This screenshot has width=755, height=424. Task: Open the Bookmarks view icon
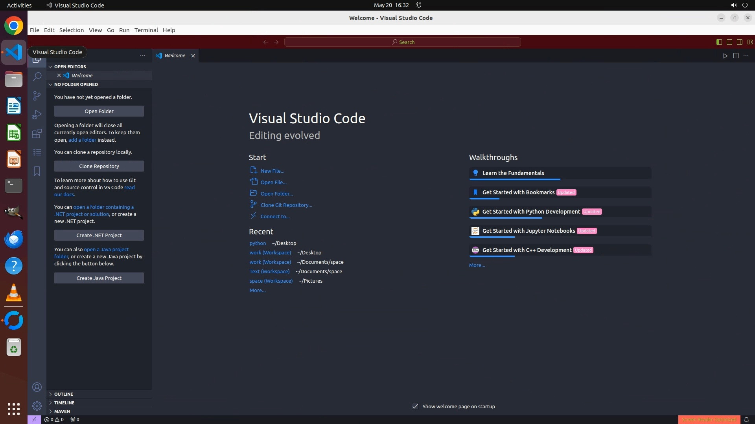click(x=37, y=171)
